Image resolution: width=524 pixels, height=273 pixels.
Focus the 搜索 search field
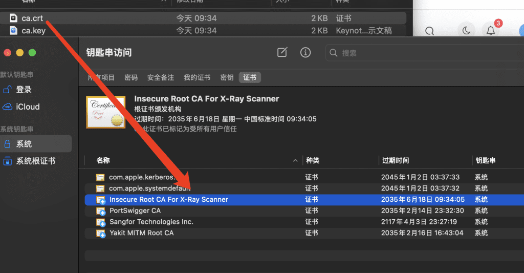point(424,53)
